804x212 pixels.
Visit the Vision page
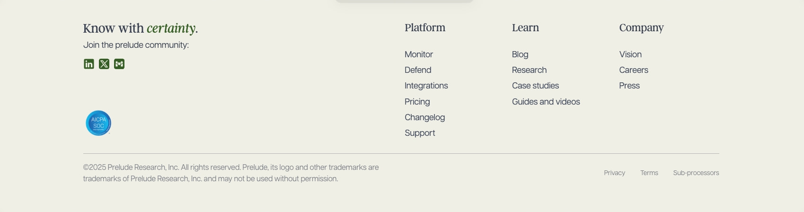pos(630,54)
